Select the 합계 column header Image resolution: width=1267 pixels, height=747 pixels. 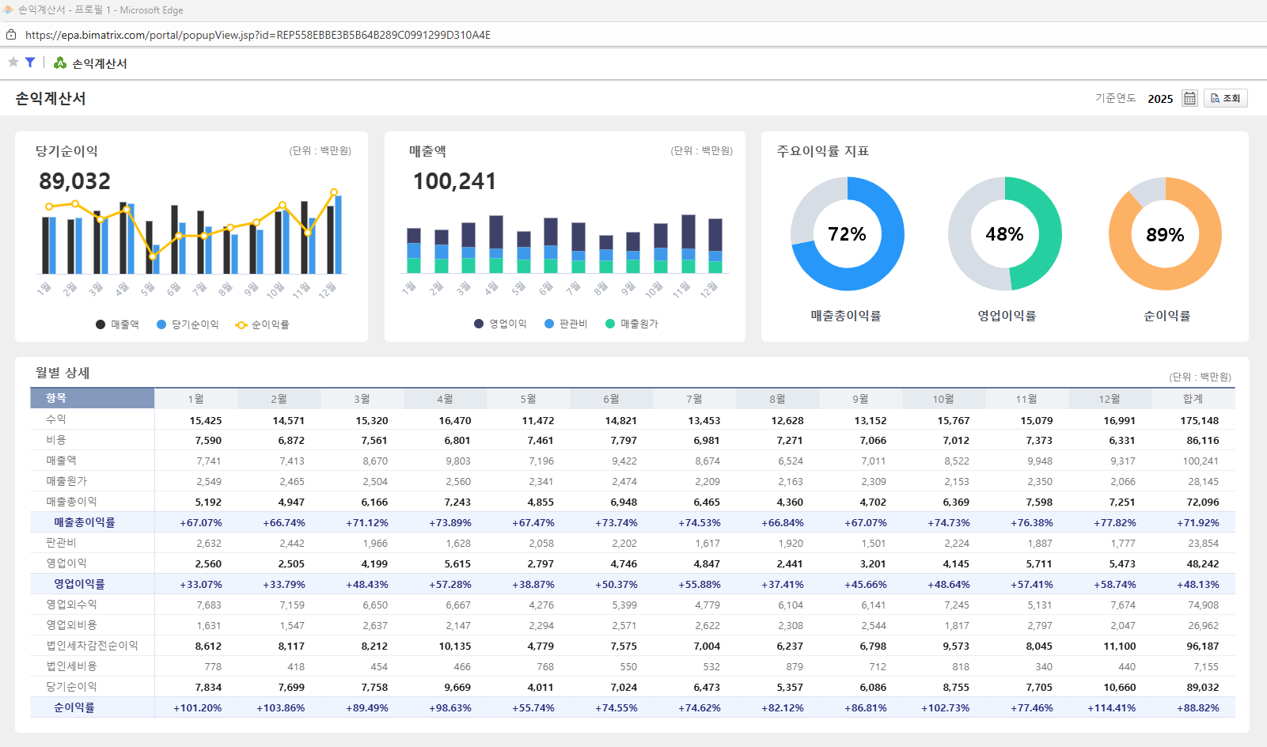coord(1193,399)
